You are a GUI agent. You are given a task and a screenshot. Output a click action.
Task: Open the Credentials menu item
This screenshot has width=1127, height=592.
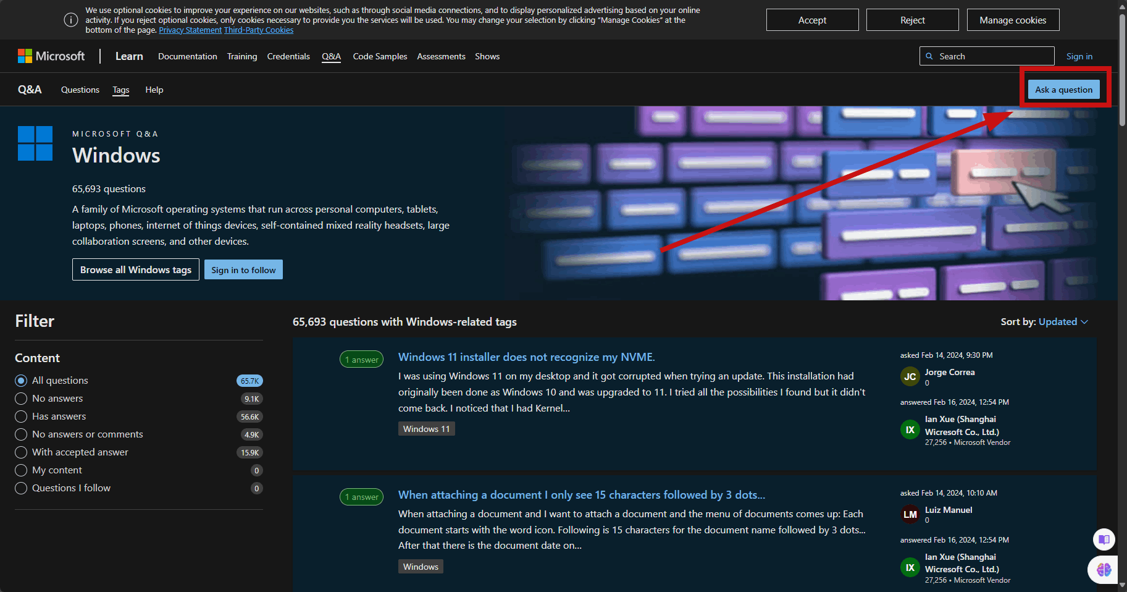[x=288, y=56]
